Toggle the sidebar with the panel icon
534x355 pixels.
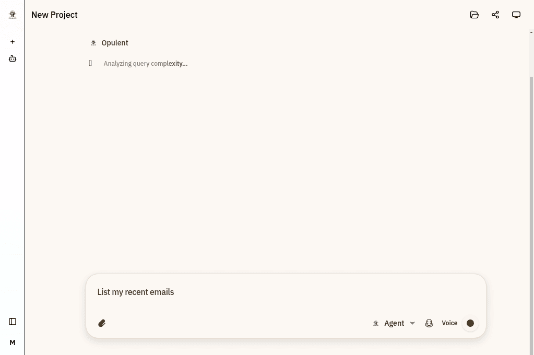[x=12, y=322]
